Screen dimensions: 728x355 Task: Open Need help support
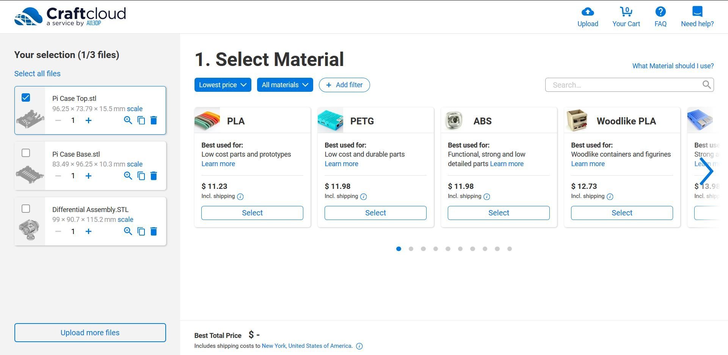[697, 11]
